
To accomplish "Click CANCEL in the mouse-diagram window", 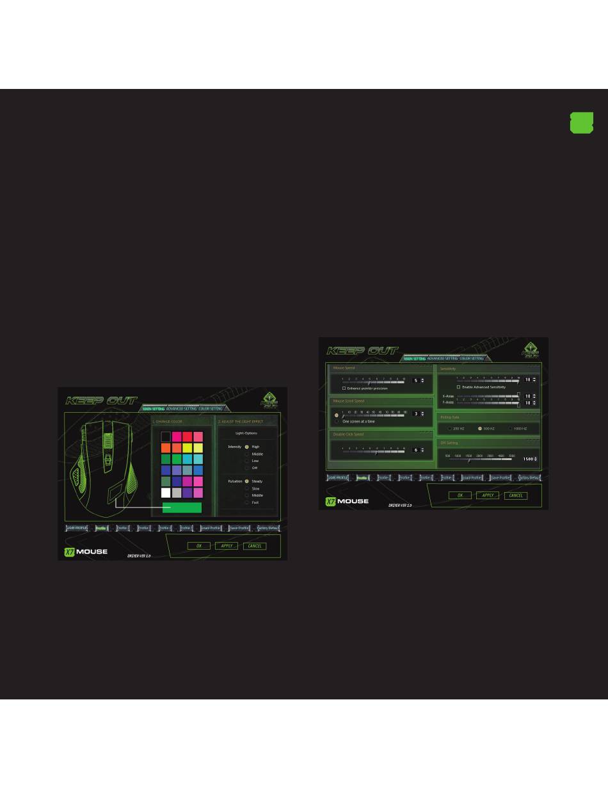I will [x=255, y=546].
